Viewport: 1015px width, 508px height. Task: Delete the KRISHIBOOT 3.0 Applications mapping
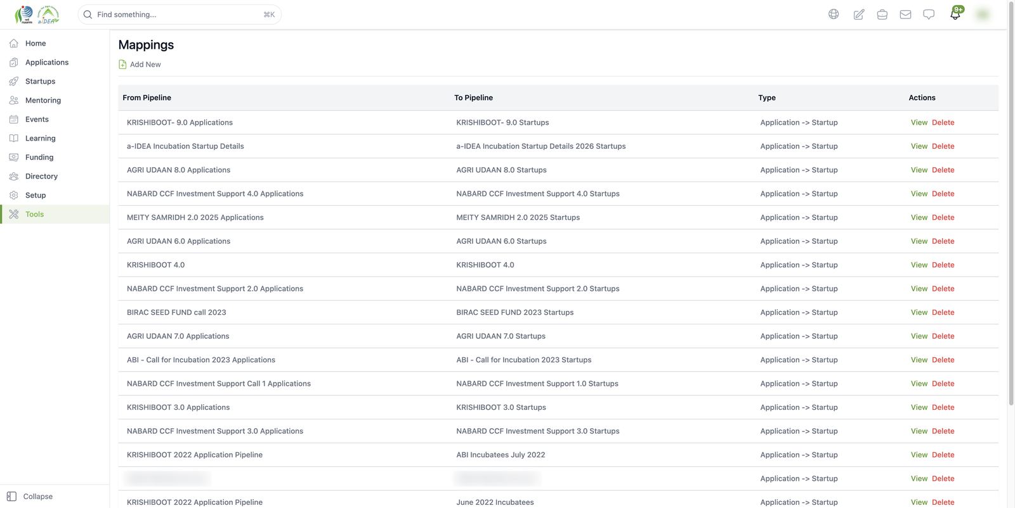pos(943,407)
